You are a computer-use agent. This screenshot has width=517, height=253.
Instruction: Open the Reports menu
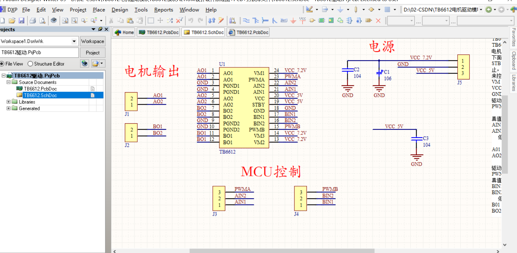(163, 10)
